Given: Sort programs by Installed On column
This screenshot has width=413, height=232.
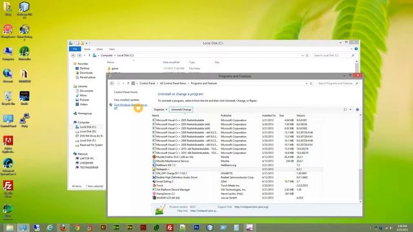Looking at the screenshot, I should 268,115.
